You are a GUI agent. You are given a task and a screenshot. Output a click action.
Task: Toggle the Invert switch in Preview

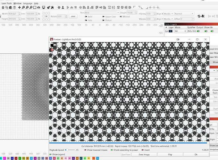142,150
